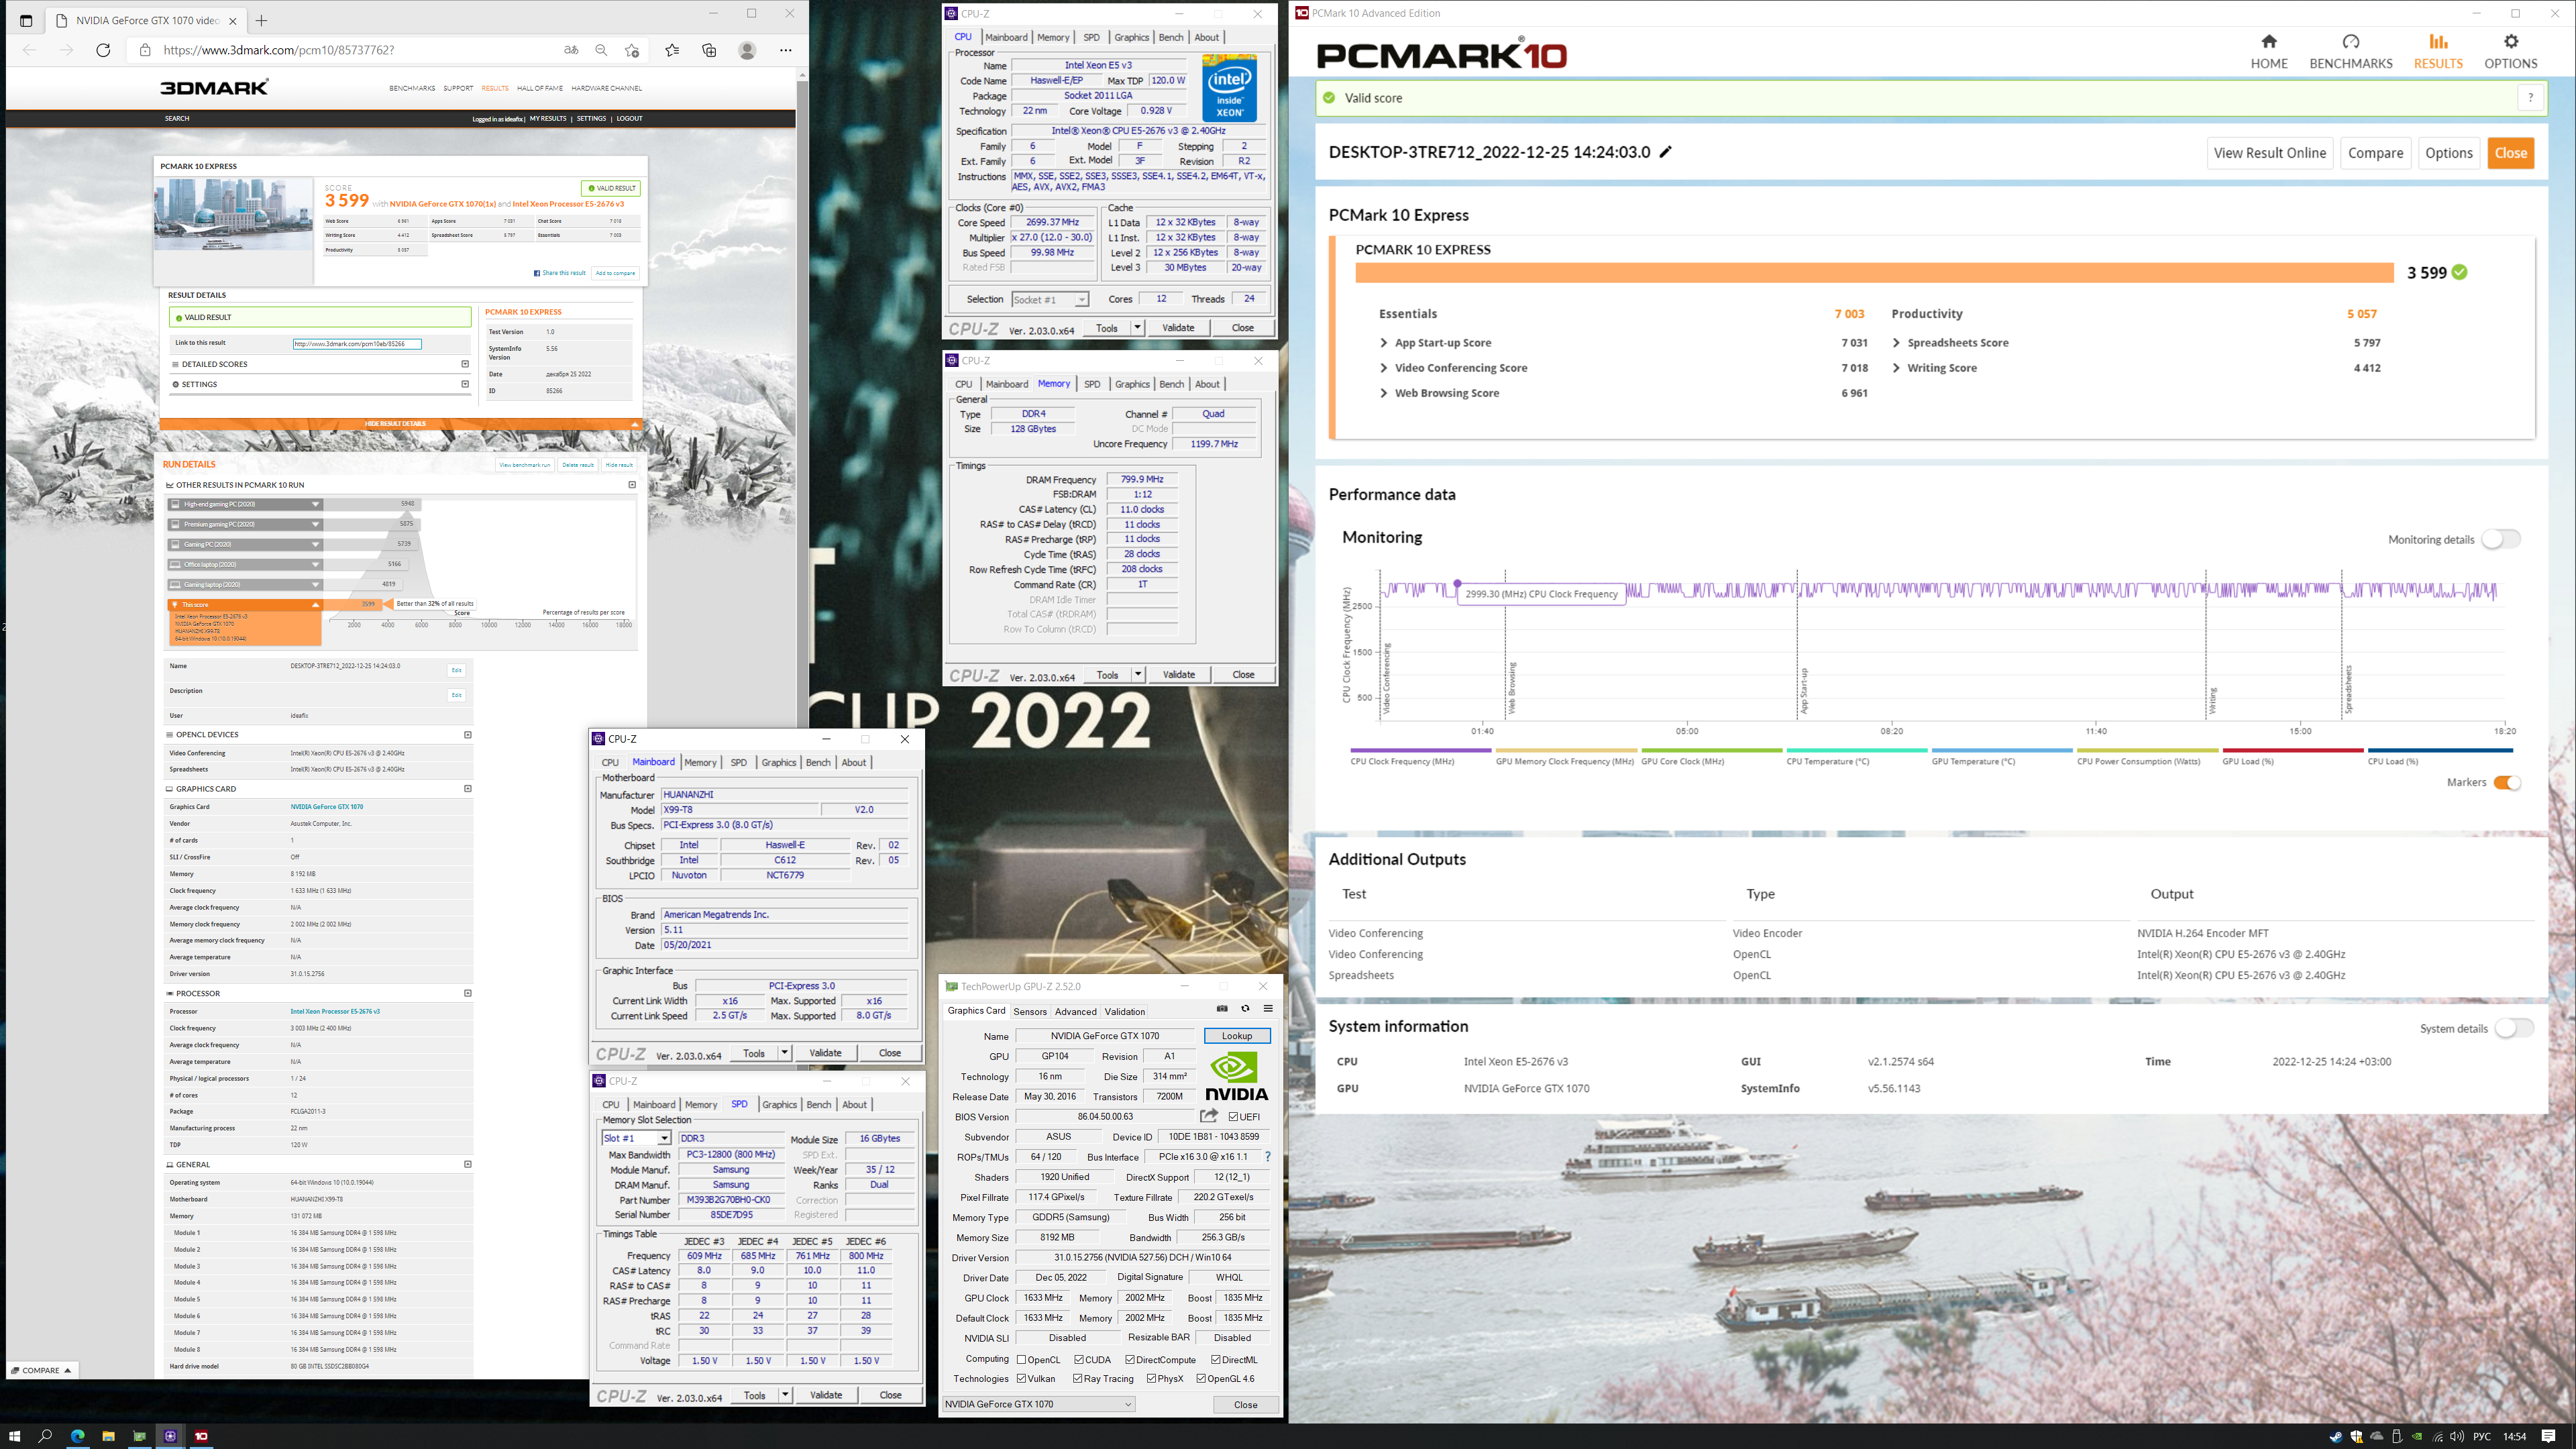Click Shanghai skyline thumbnail on 3DMark page

point(233,215)
